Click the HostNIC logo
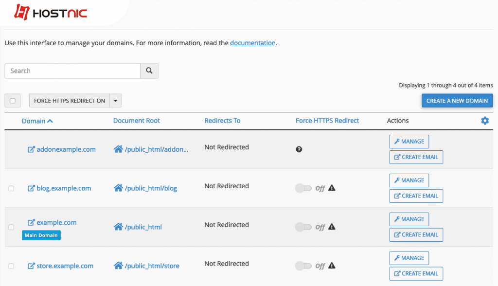Screen dimensions: 498x286 tap(51, 12)
